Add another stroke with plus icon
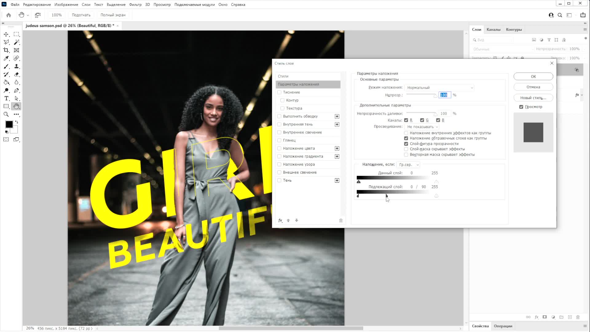 click(x=337, y=117)
